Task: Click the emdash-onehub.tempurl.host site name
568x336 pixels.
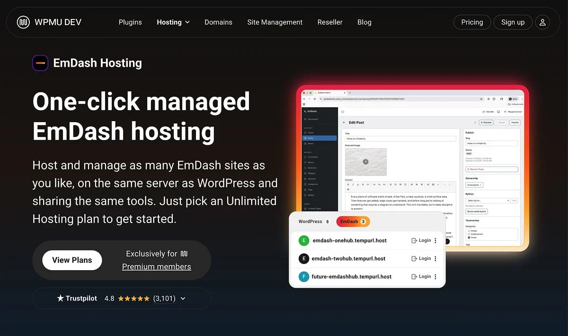Action: coord(349,240)
